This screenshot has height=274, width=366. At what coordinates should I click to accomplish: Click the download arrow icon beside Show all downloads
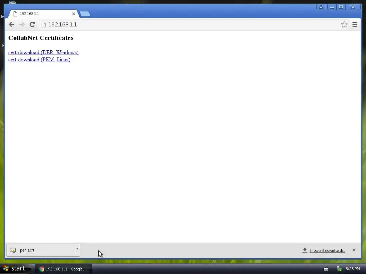[x=305, y=250]
